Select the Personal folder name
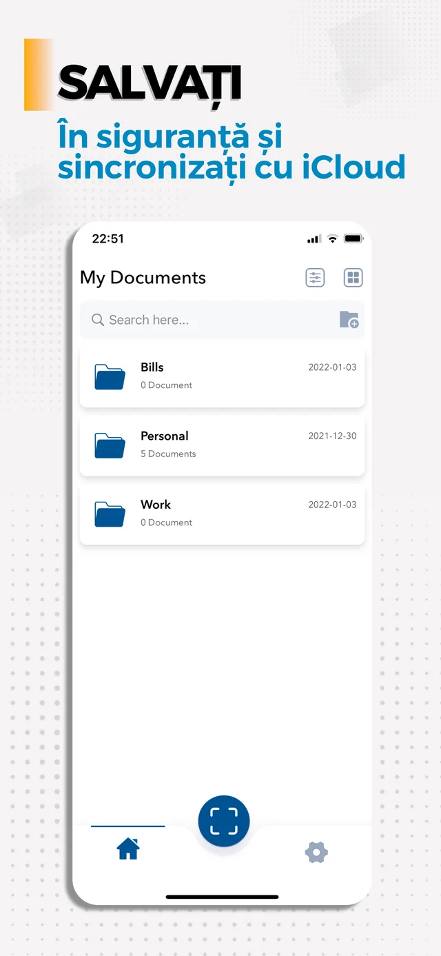 [x=165, y=436]
